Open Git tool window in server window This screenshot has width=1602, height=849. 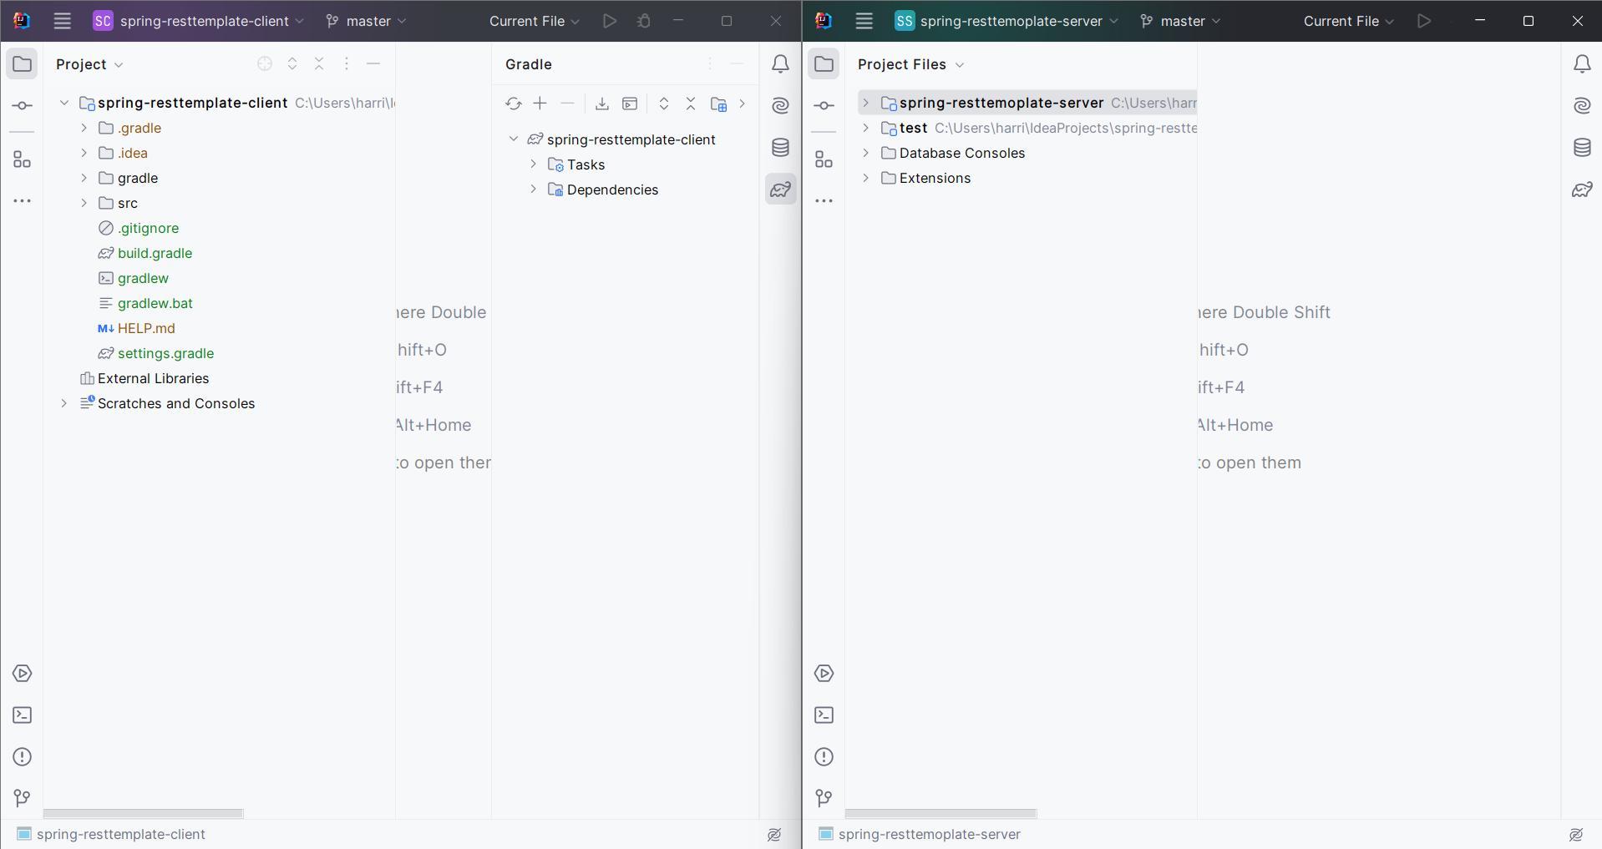[x=824, y=799]
